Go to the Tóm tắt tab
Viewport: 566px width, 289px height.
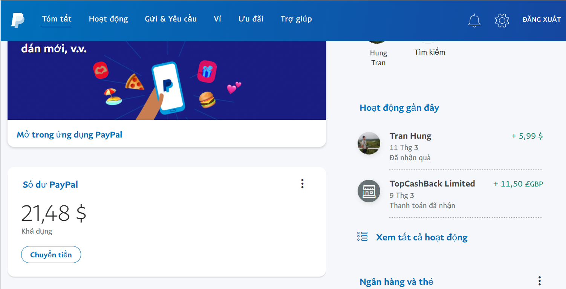[57, 19]
